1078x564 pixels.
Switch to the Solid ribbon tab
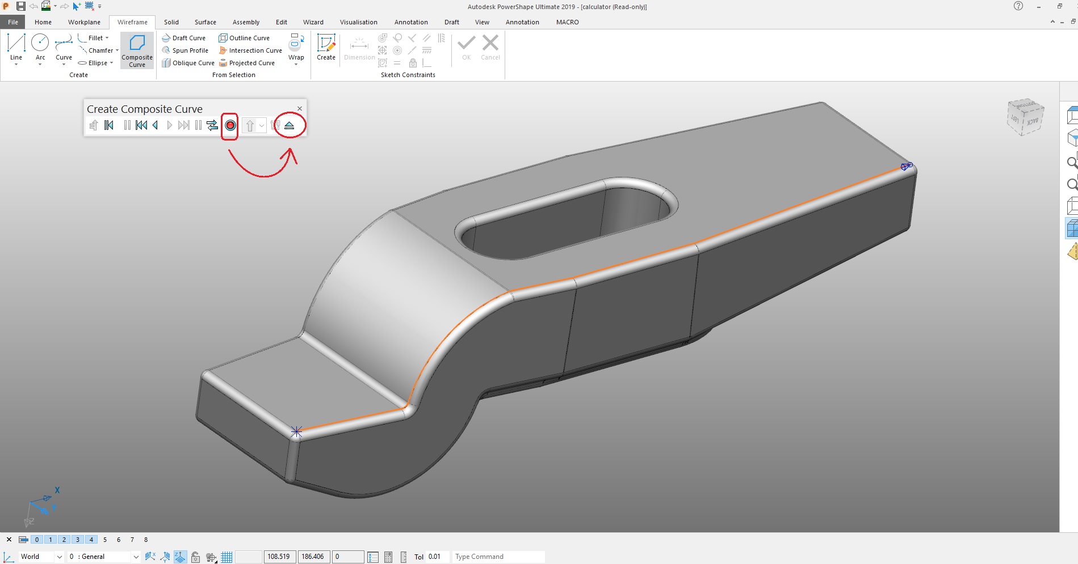point(171,22)
